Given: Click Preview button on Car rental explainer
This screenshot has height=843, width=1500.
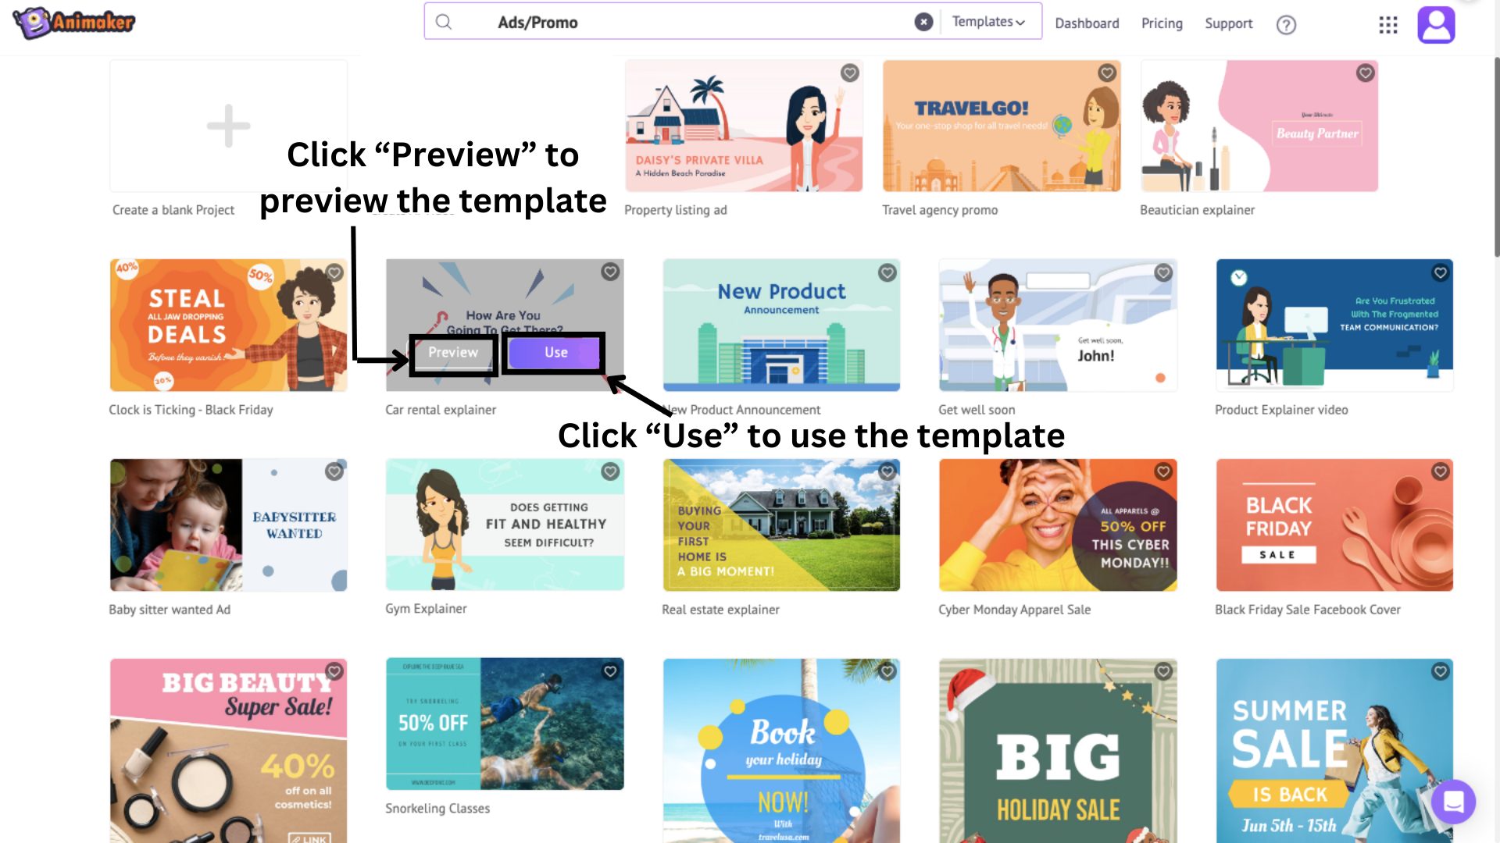Looking at the screenshot, I should click(x=452, y=353).
